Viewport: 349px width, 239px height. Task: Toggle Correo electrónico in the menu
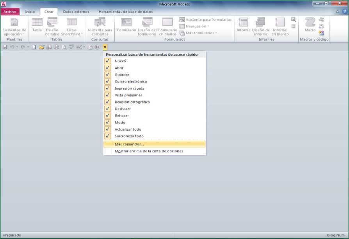(155, 81)
